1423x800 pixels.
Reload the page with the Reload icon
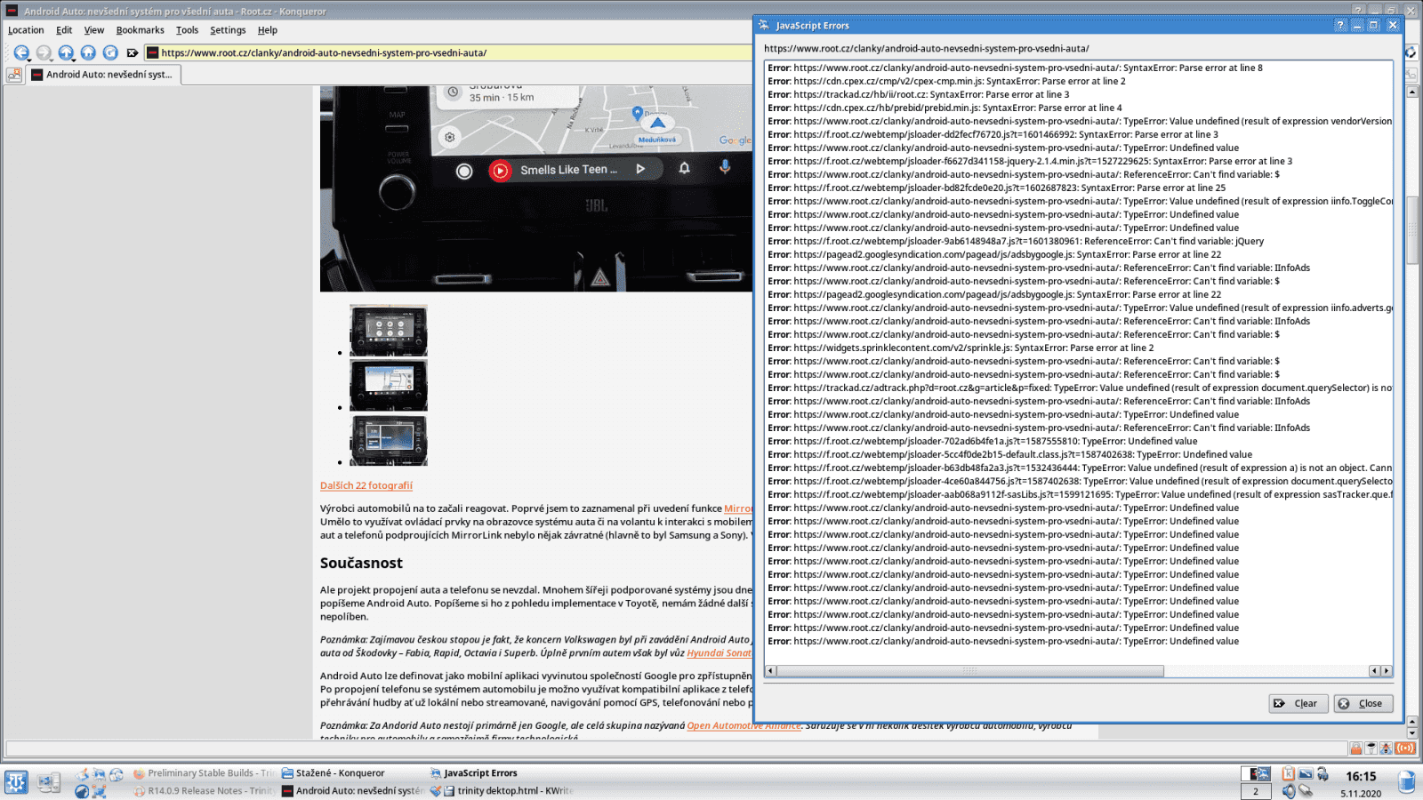coord(110,52)
